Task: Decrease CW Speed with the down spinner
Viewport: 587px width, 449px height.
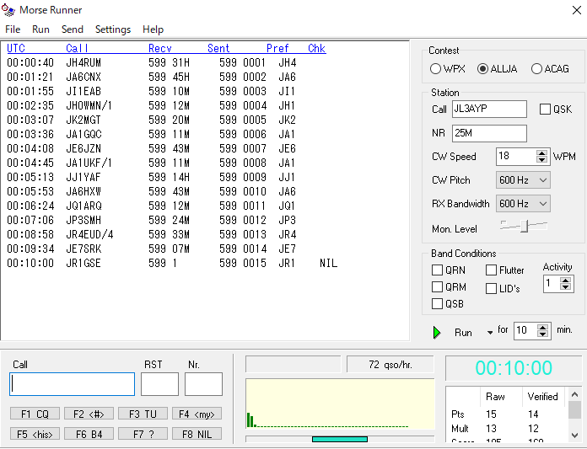Action: pos(541,160)
